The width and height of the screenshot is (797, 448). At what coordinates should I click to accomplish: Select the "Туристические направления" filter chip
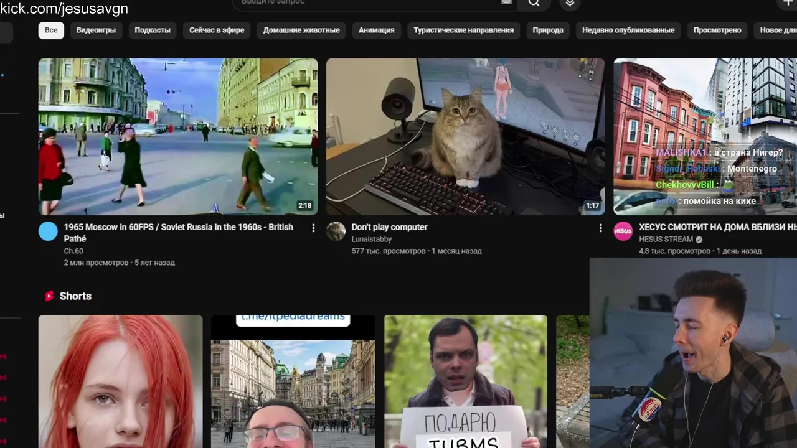coord(463,30)
